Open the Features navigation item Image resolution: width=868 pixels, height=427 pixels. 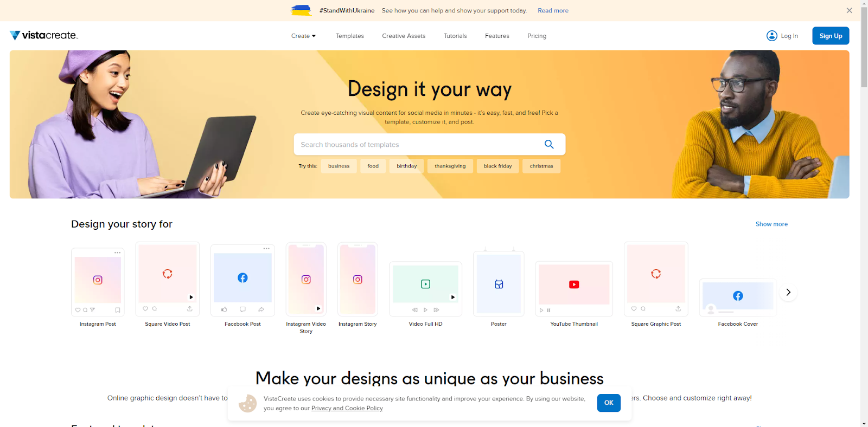tap(497, 36)
